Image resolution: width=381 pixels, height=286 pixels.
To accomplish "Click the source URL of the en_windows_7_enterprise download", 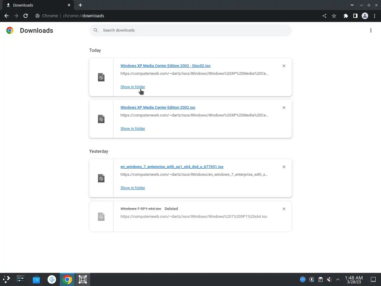I will pos(194,175).
